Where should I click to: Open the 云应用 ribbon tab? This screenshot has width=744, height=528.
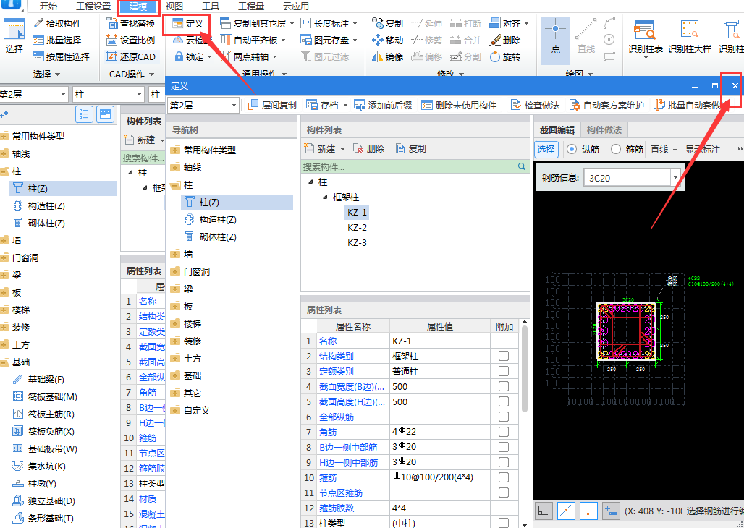click(x=295, y=7)
